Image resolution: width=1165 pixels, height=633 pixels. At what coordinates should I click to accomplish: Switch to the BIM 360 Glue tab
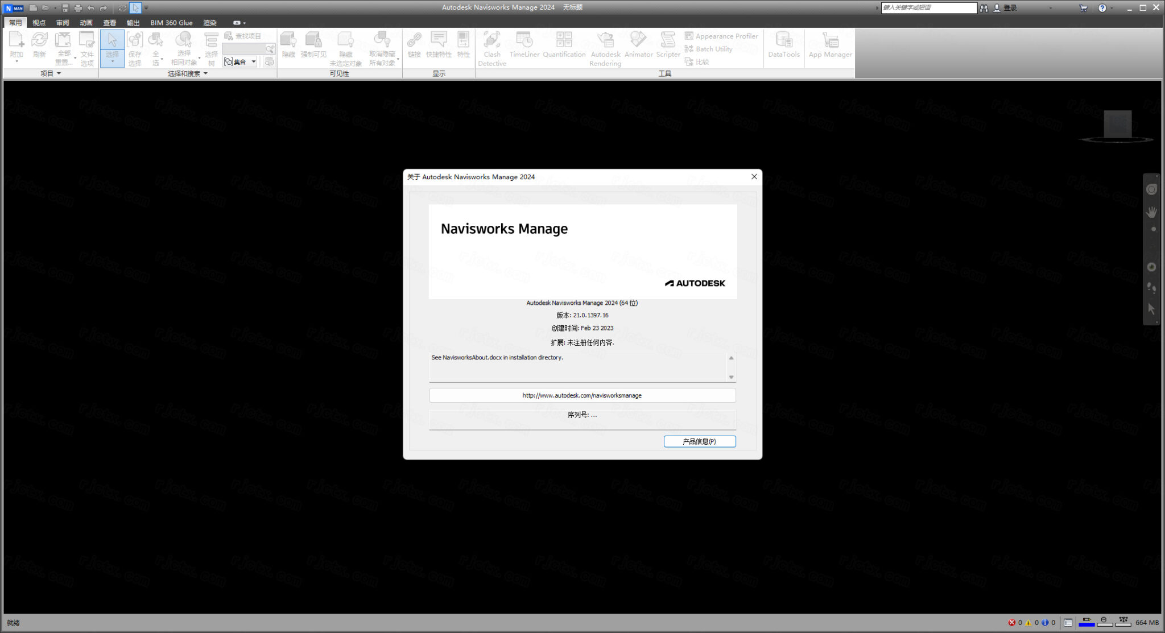click(x=171, y=22)
